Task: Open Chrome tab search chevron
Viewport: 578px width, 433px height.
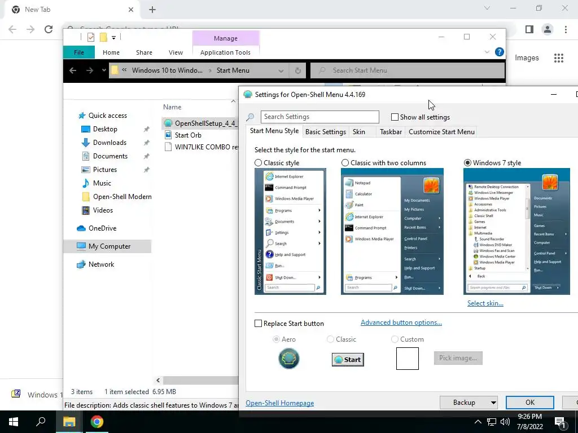Action: (487, 8)
